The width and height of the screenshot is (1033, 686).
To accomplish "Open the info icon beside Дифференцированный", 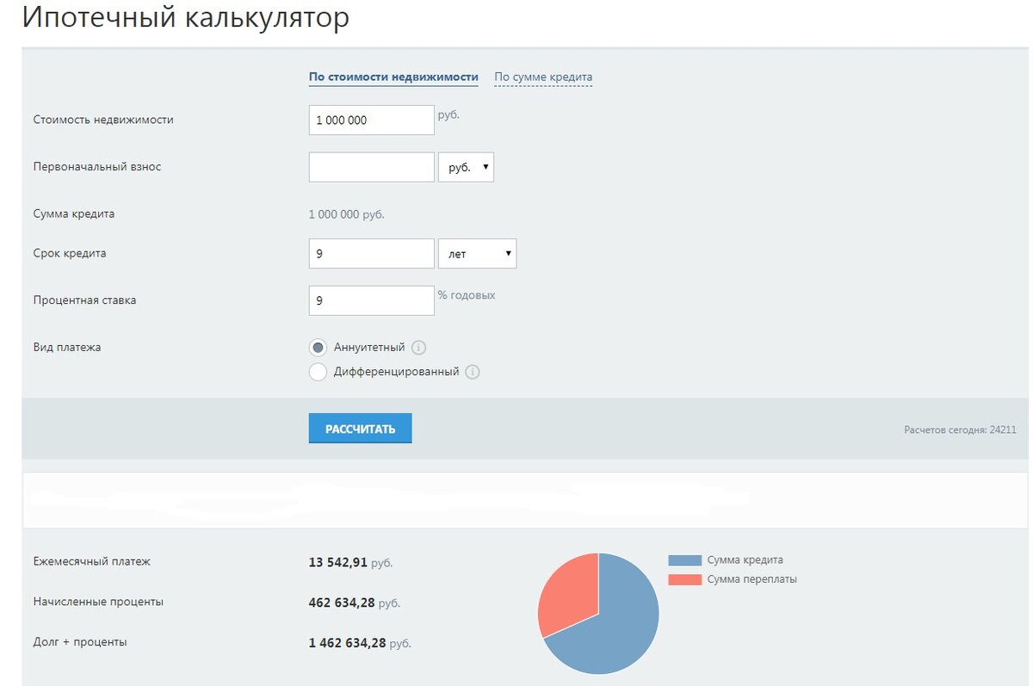I will [473, 372].
